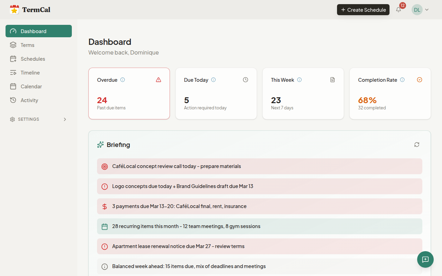Click the TermCal star logo
Screen dimensions: 442x276
click(x=14, y=9)
